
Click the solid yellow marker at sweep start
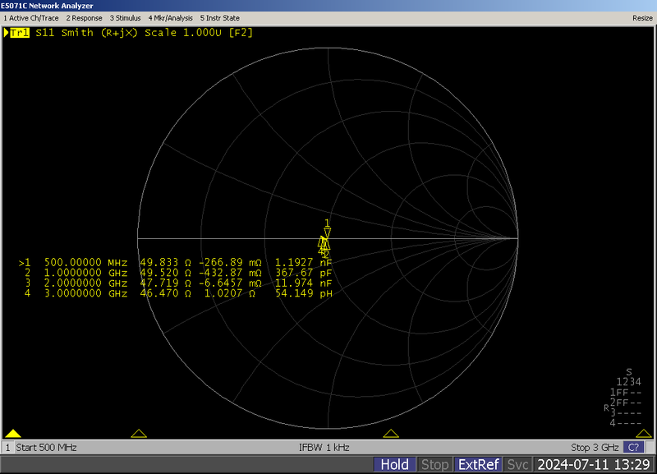13,434
